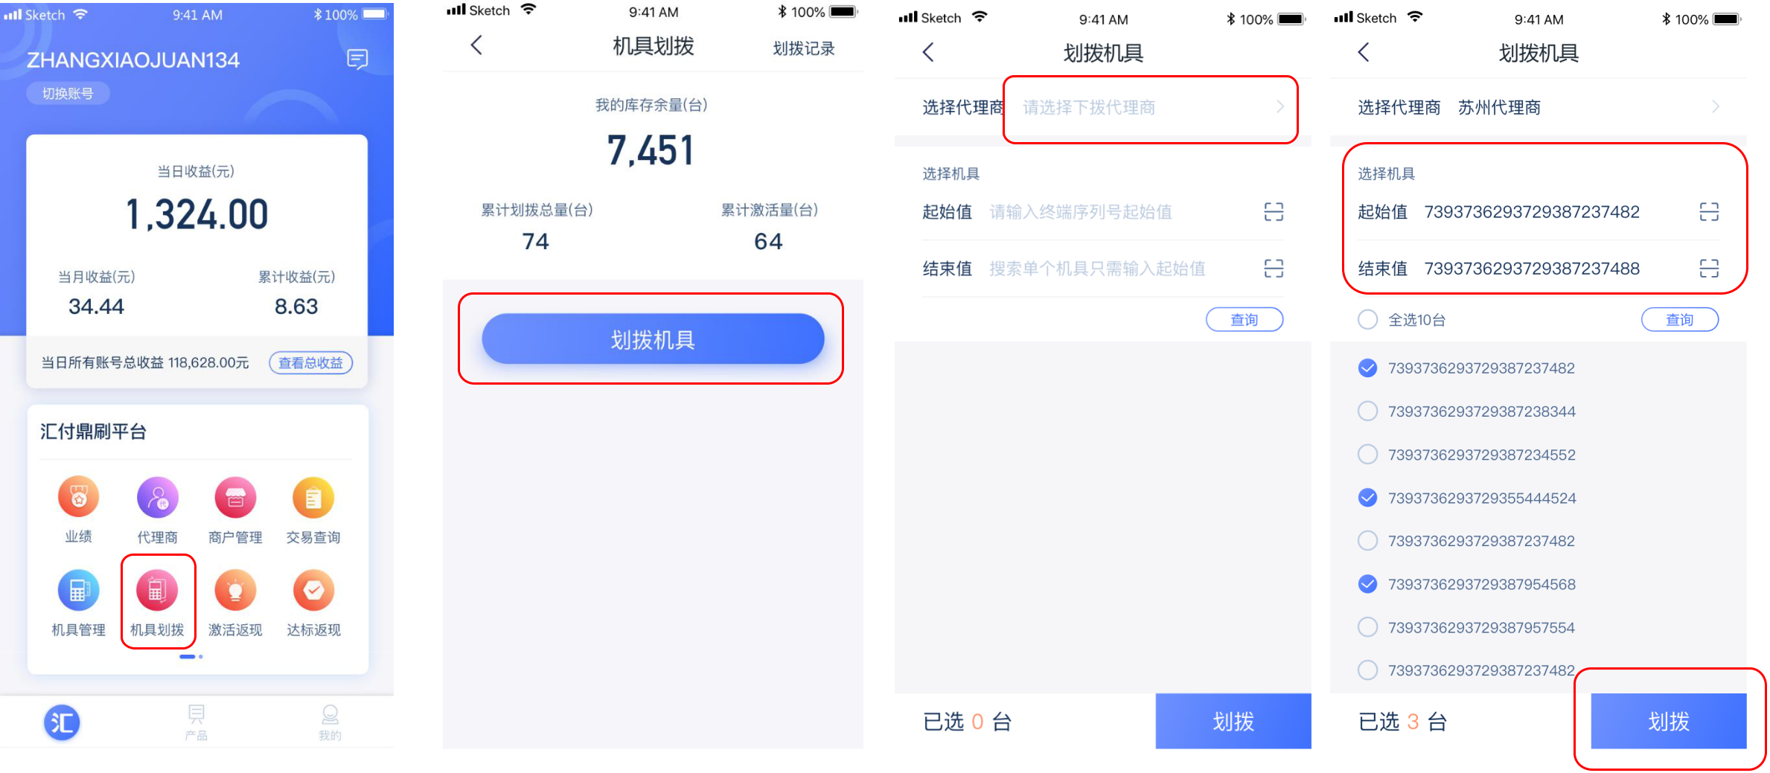Screen dimensions: 1770x773
Task: Check device serial 739373629372938723​8344
Action: (1367, 411)
